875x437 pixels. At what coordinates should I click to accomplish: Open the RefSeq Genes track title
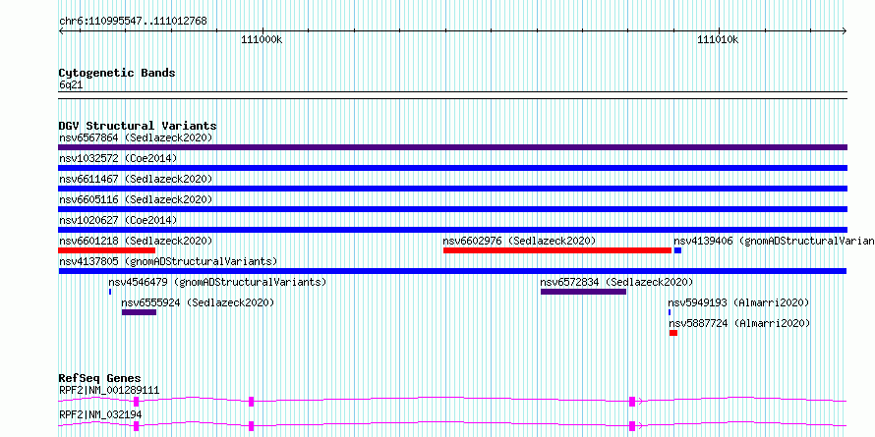point(100,379)
